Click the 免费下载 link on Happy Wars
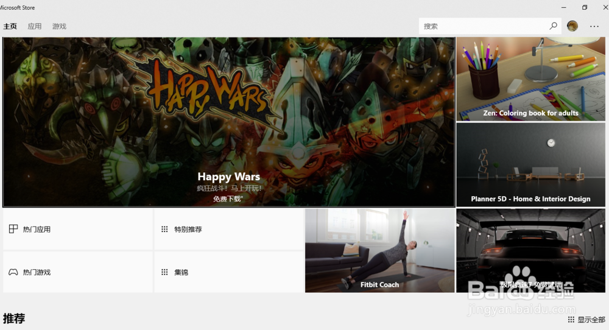Image resolution: width=609 pixels, height=330 pixels. pyautogui.click(x=228, y=198)
